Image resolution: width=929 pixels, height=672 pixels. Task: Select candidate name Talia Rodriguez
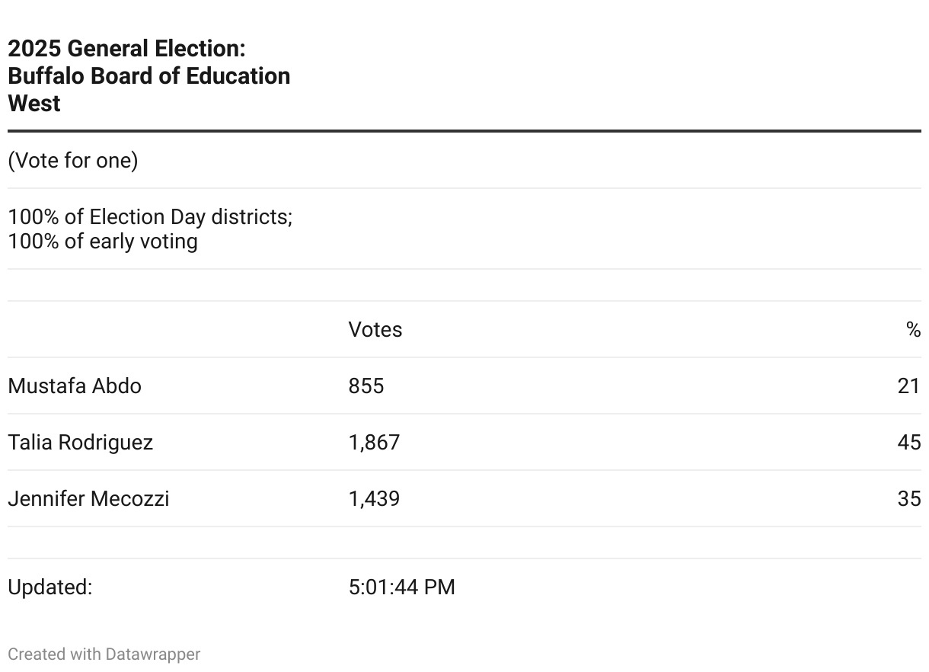point(81,443)
